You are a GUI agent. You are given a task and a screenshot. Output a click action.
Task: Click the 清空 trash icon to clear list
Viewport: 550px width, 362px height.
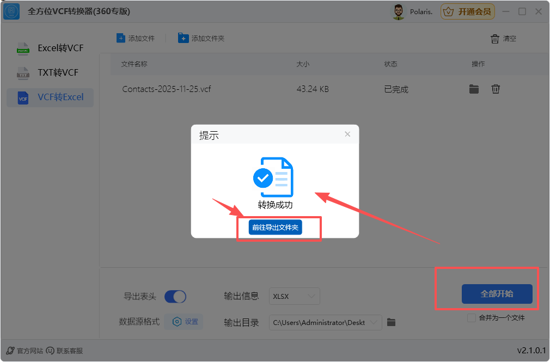(496, 38)
